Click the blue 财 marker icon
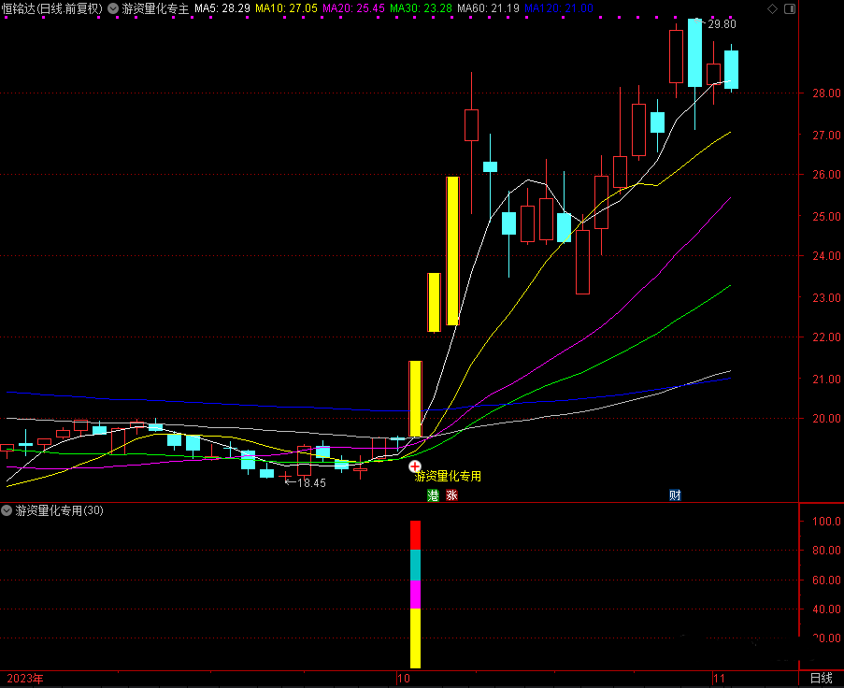This screenshot has height=688, width=844. click(674, 495)
